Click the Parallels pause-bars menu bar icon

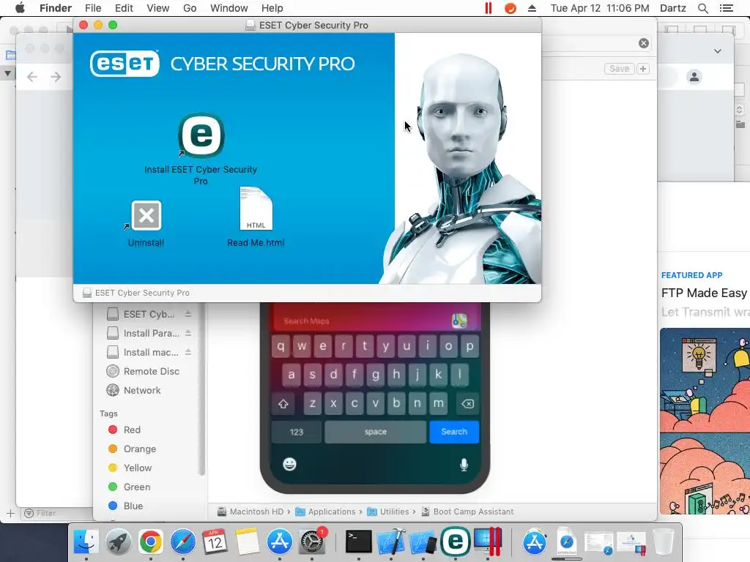click(489, 8)
